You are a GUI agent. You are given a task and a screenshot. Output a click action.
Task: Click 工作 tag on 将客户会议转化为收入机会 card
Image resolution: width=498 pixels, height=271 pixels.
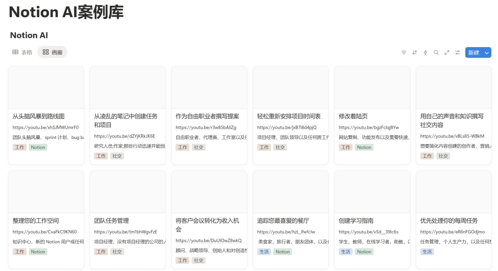click(x=183, y=260)
